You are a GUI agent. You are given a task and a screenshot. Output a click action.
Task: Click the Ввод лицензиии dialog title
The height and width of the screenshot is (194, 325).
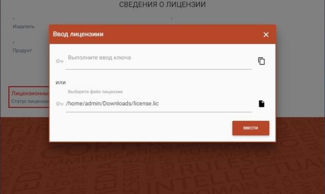(78, 34)
